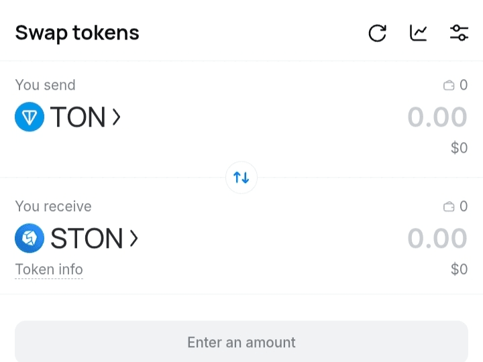Click the receive wallet balance 0
483x362 pixels.
(464, 206)
